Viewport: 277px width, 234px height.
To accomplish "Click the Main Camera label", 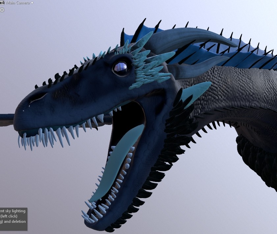I will coord(18,3).
